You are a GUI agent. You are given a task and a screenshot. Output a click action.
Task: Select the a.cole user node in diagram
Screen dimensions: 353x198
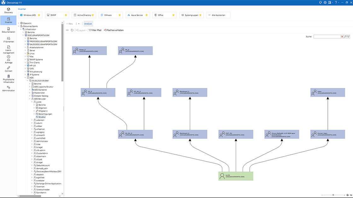236,176
